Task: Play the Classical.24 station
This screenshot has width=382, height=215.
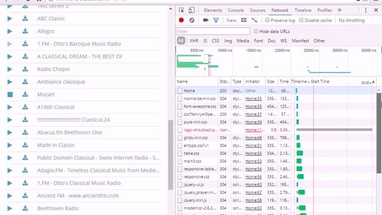Action: (10, 120)
